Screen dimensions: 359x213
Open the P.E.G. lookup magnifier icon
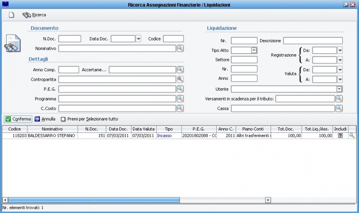[180, 89]
